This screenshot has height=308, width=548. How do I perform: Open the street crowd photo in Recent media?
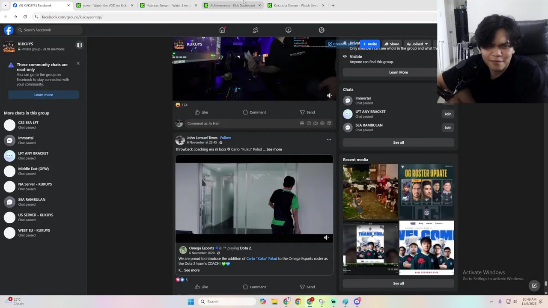point(370,192)
